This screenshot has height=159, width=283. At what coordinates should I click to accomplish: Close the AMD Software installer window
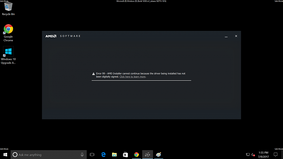point(236,36)
